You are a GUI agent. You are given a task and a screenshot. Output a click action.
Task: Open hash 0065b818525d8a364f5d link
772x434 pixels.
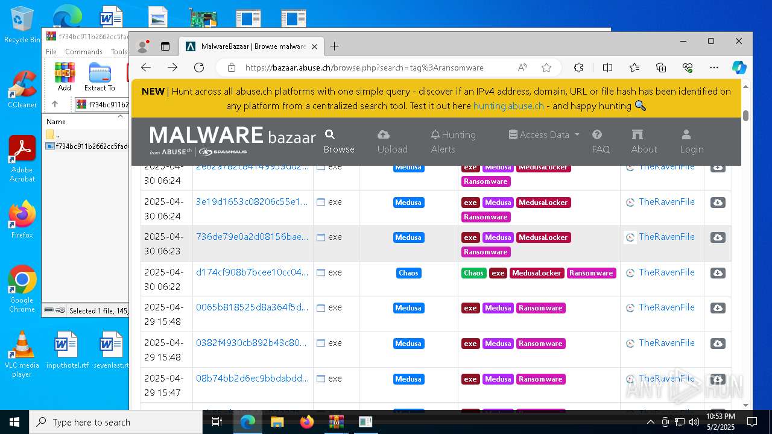click(252, 307)
